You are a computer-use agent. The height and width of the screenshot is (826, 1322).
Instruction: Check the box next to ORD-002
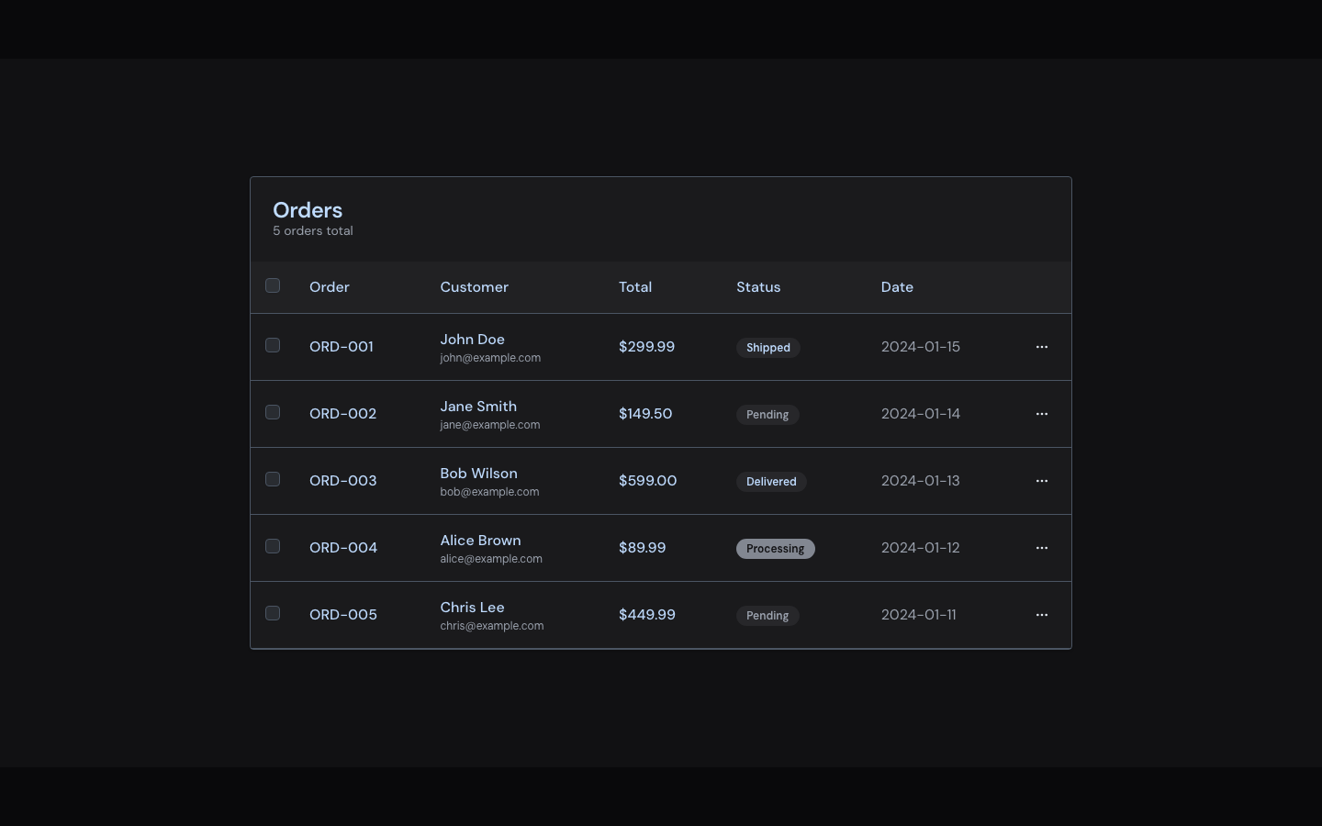[273, 412]
